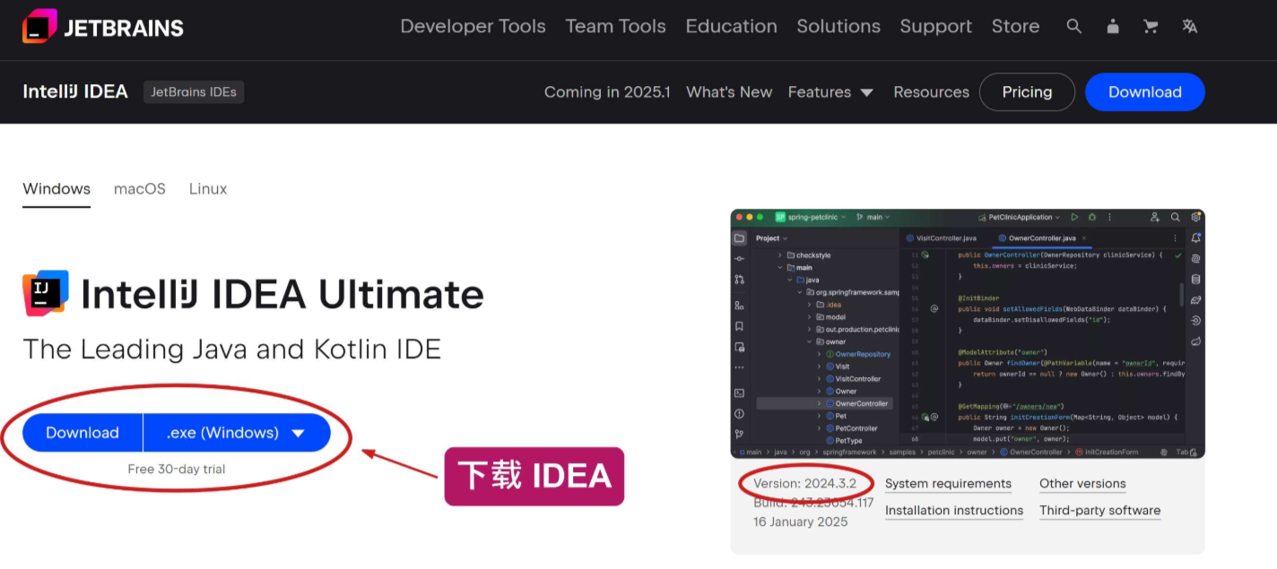Viewport: 1277px width, 569px height.
Task: Open the Developer Tools menu
Action: click(473, 27)
